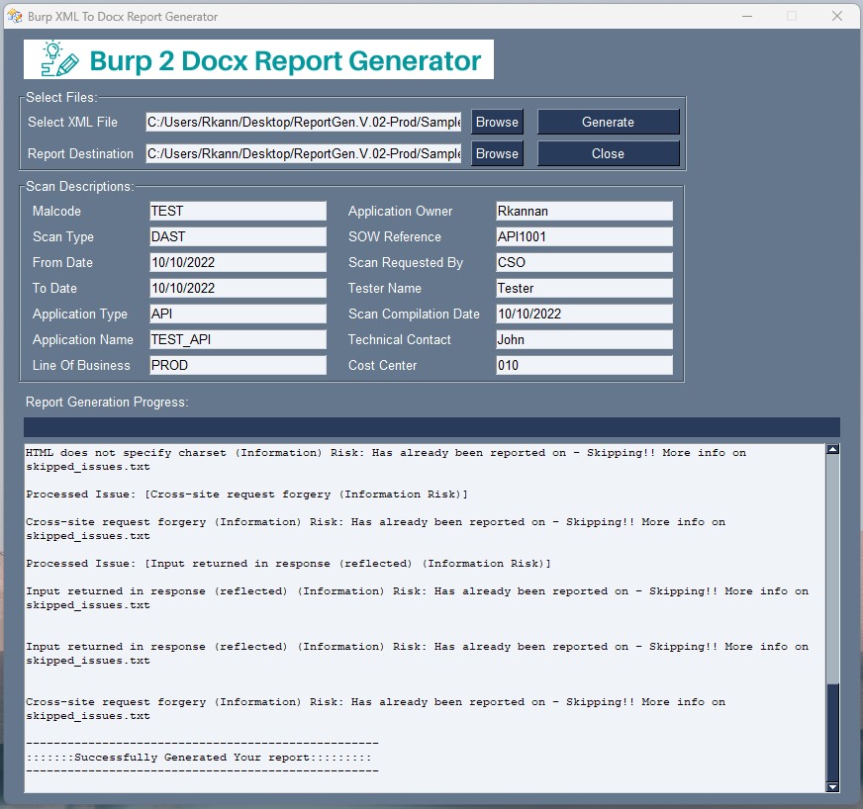The height and width of the screenshot is (809, 863).
Task: Edit the Technical Contact field John
Action: pyautogui.click(x=584, y=339)
